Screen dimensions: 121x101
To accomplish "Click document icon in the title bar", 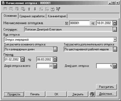I will pyautogui.click(x=3, y=3).
